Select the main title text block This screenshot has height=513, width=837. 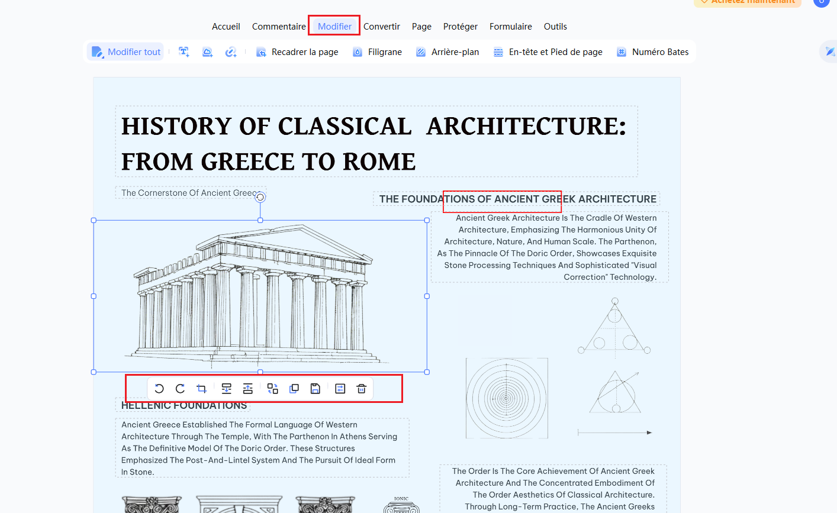click(376, 141)
